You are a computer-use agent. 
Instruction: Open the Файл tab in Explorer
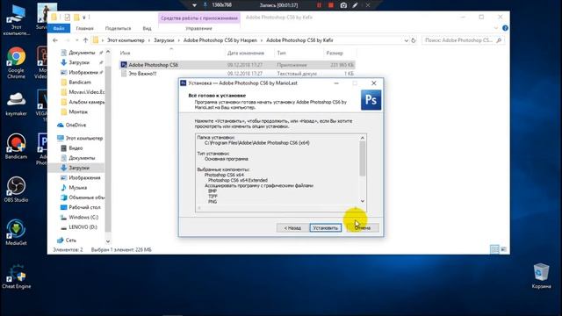click(x=59, y=28)
